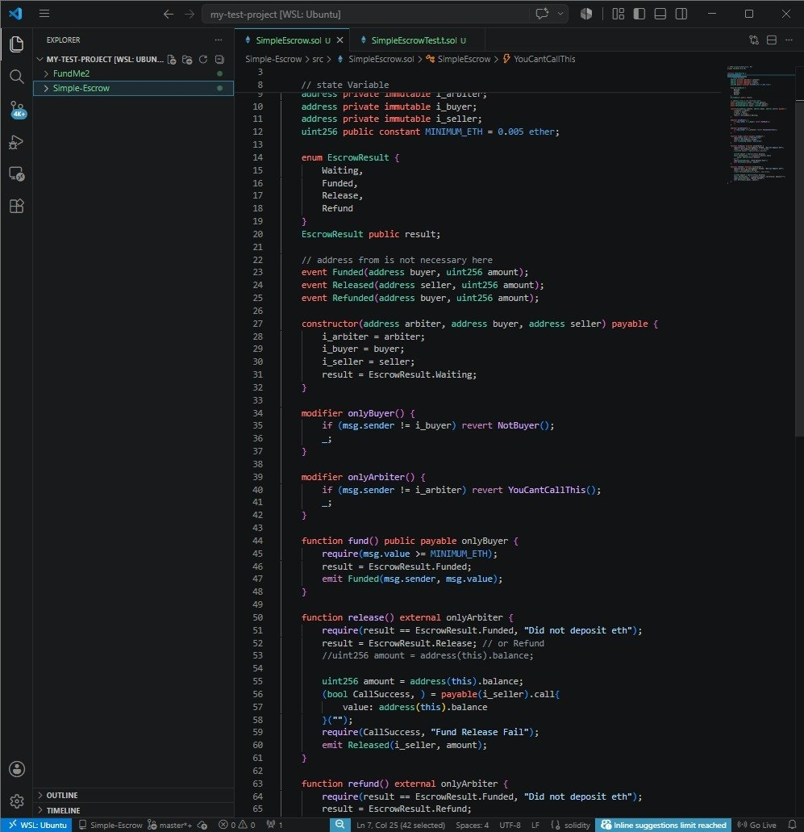Image resolution: width=804 pixels, height=832 pixels.
Task: Open the Run and Debug view
Action: pyautogui.click(x=16, y=142)
